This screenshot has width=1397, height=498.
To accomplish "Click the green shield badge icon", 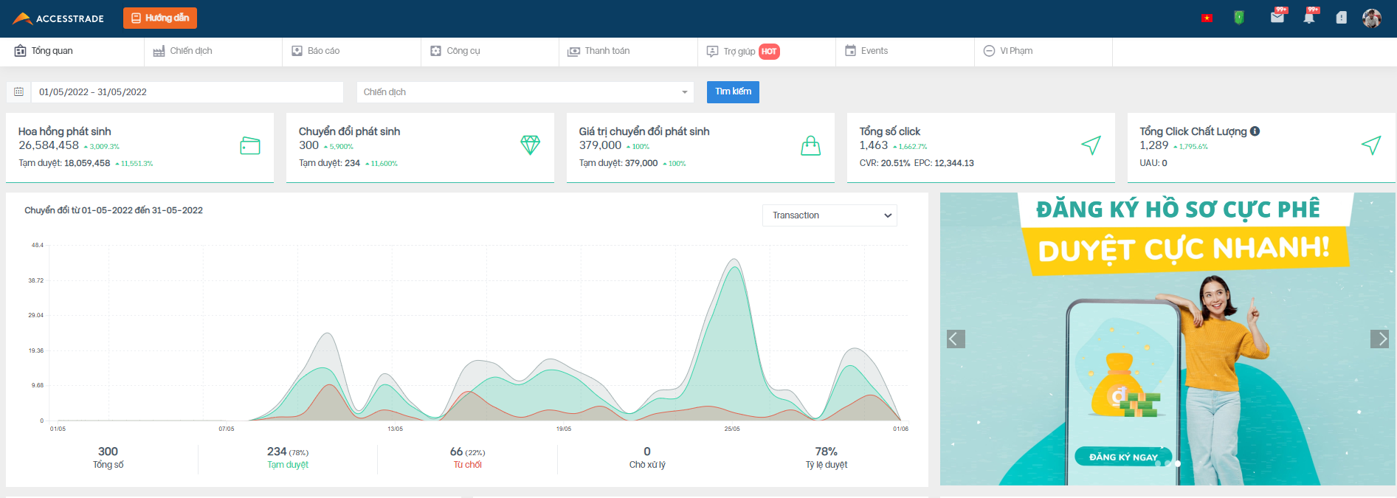I will coord(1239,18).
